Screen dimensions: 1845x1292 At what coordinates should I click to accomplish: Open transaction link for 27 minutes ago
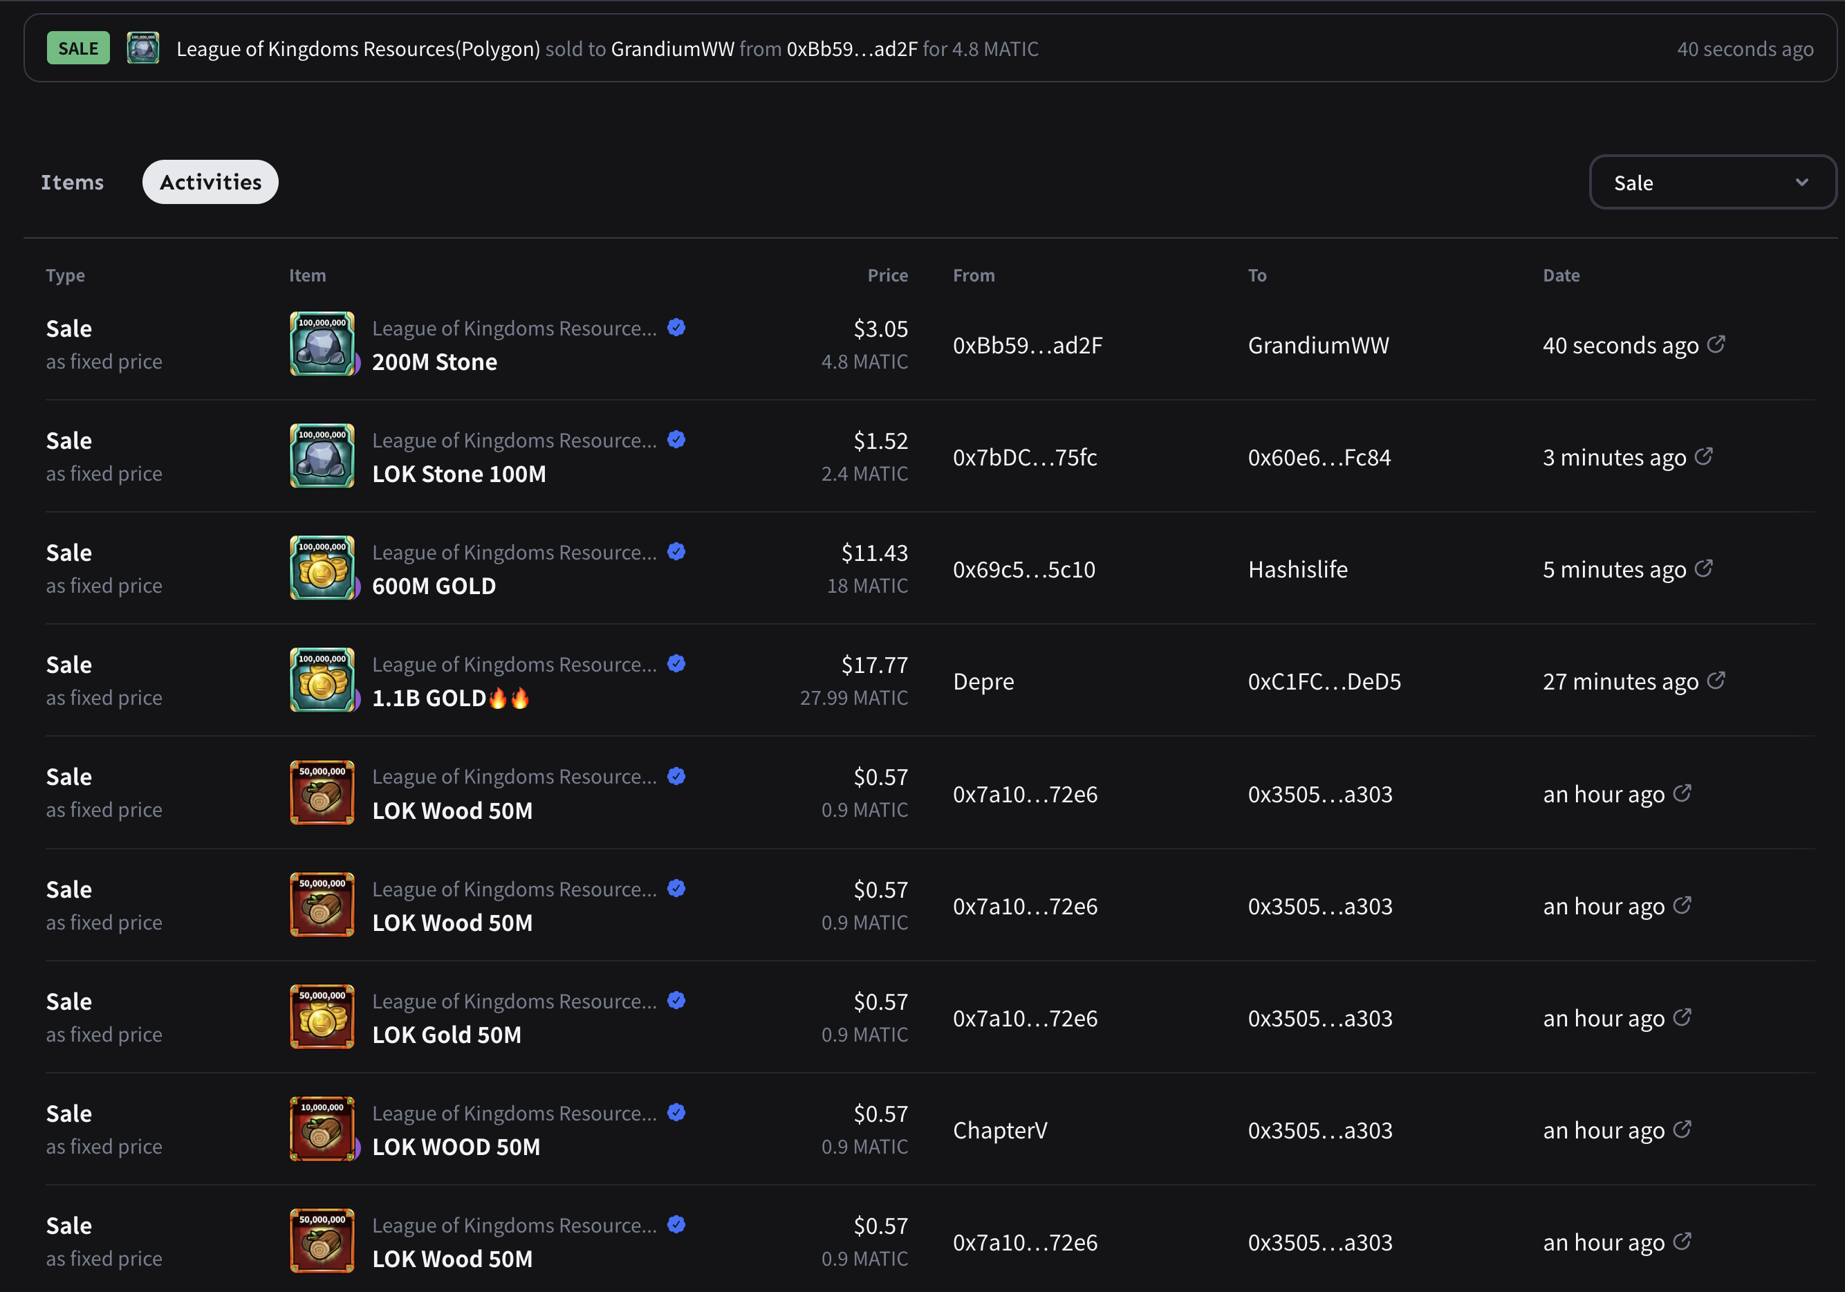pyautogui.click(x=1716, y=681)
